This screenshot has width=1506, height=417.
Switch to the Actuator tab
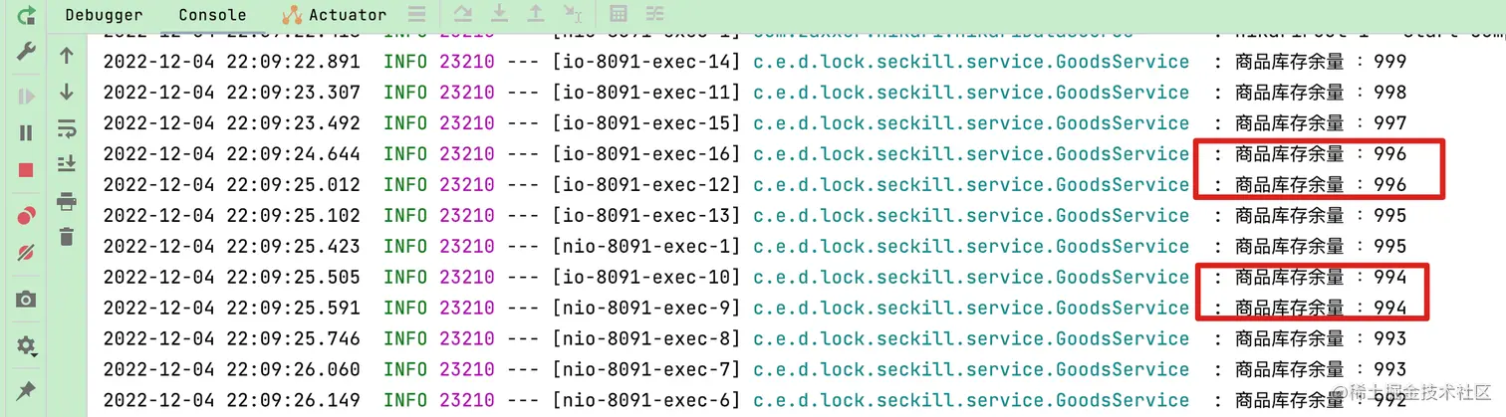tap(335, 15)
